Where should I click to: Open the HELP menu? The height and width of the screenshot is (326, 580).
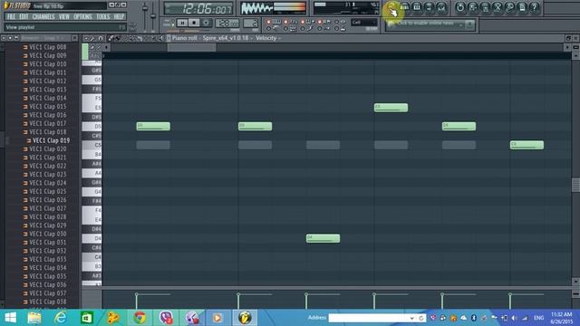119,16
